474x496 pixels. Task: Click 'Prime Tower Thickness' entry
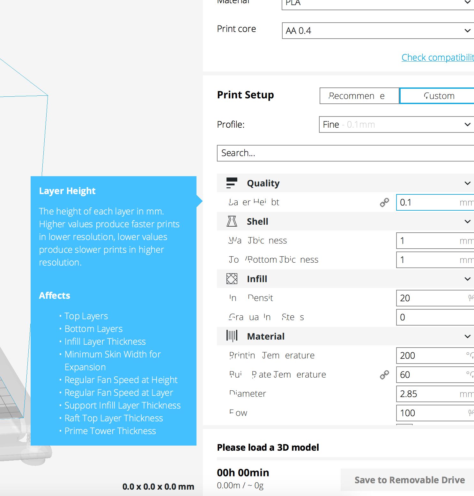point(110,431)
